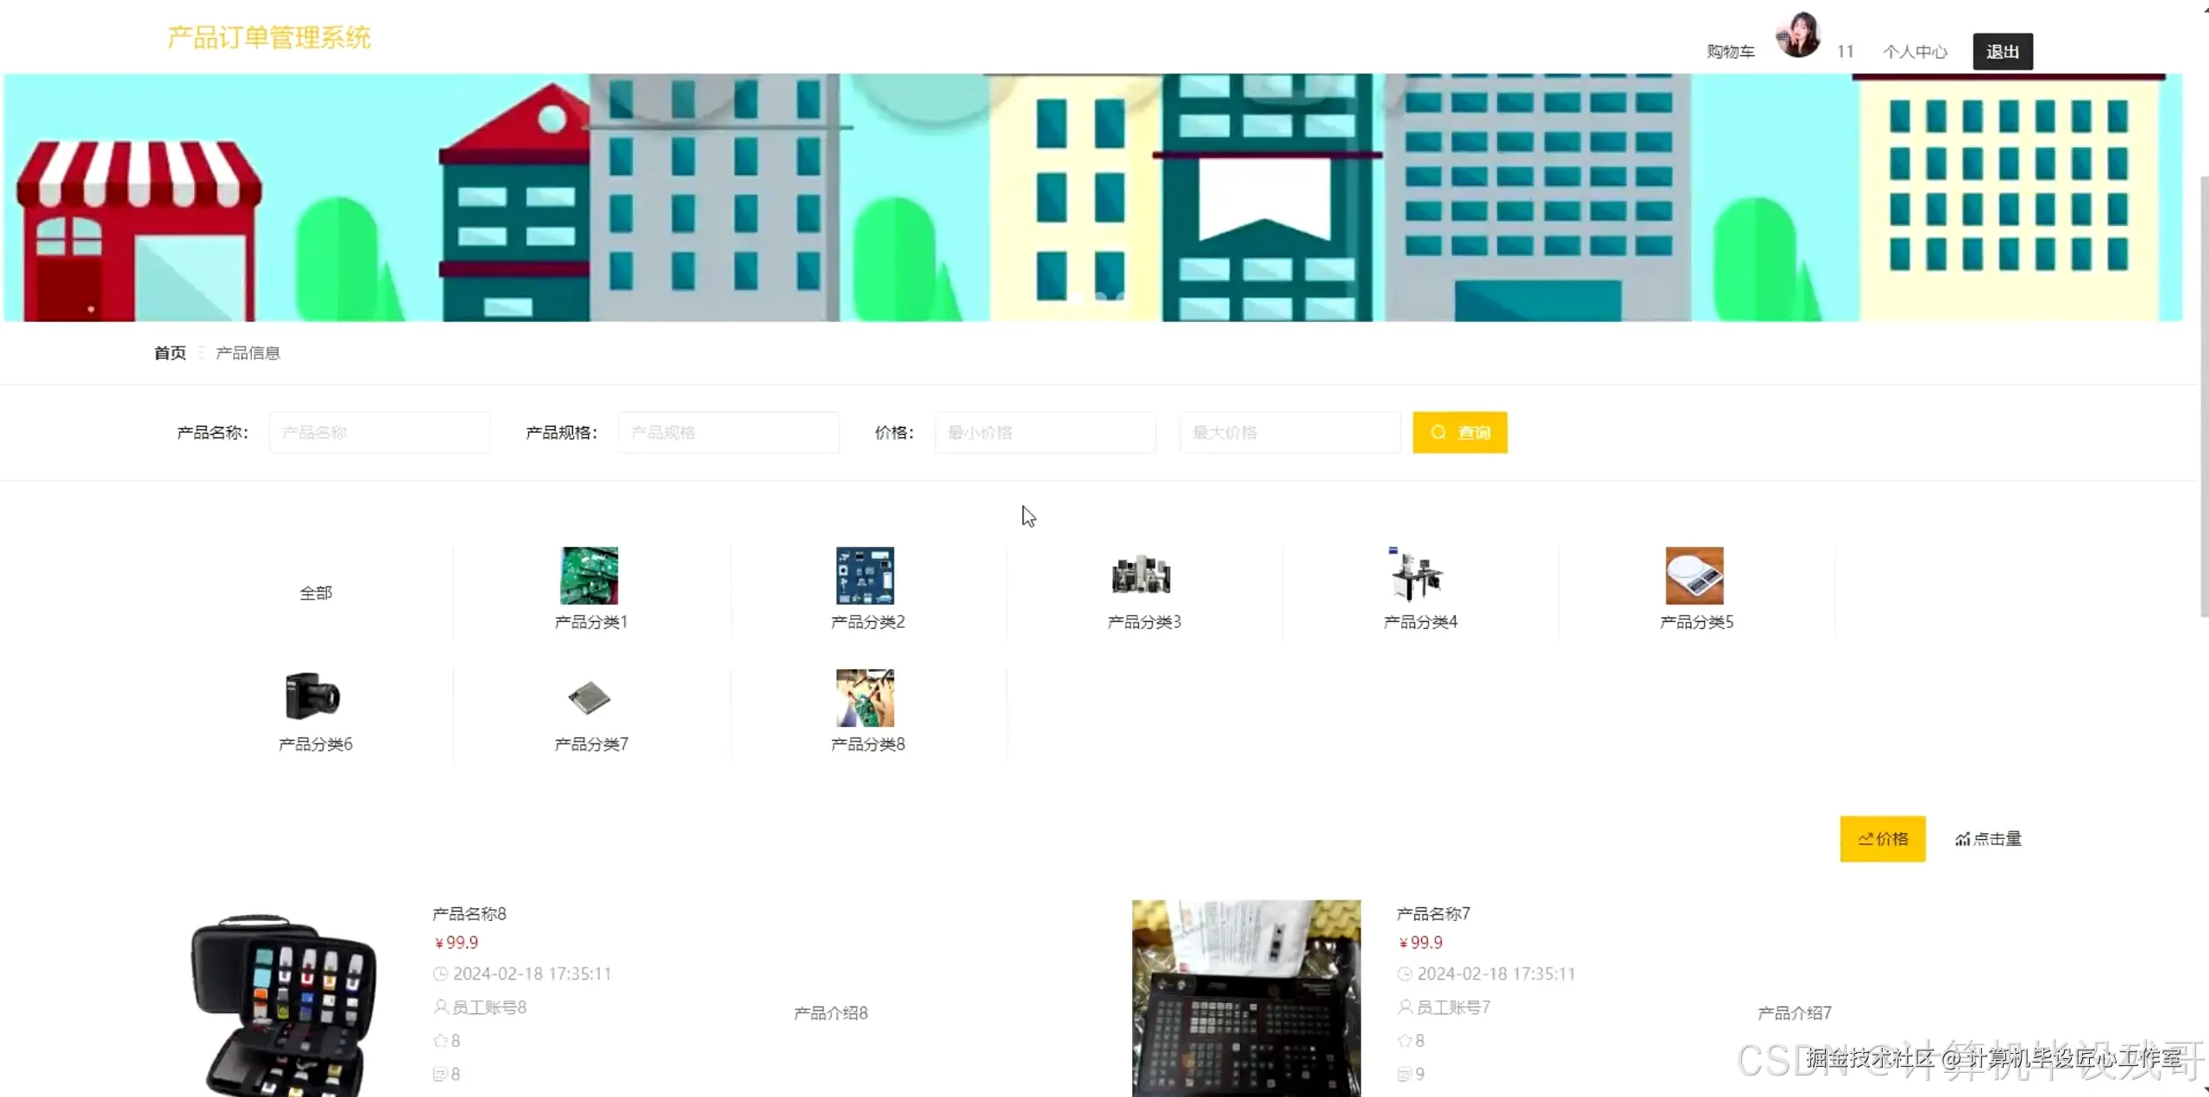Click the bar-chart icon on the 点击量 button
Screen dimensions: 2209x1097
pos(1962,837)
